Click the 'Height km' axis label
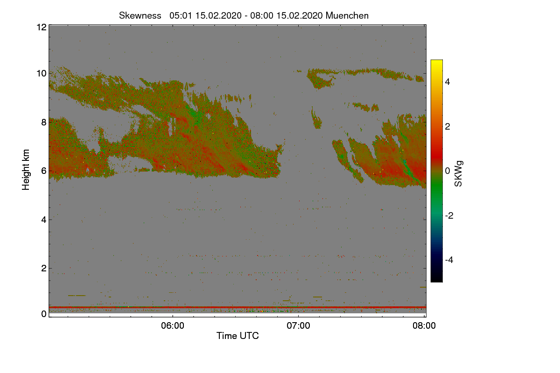Viewport: 560px width, 373px height. coord(26,170)
